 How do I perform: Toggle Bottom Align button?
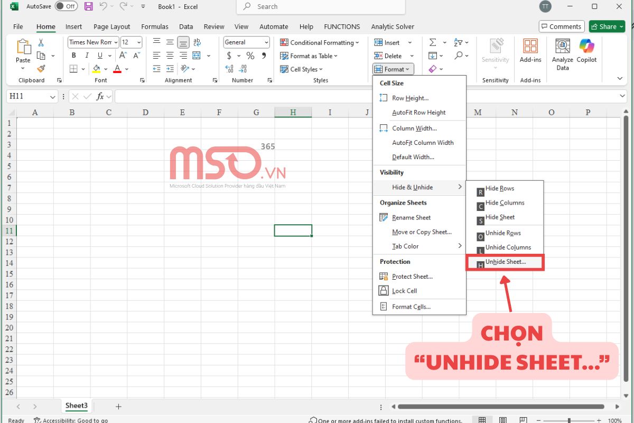[183, 42]
